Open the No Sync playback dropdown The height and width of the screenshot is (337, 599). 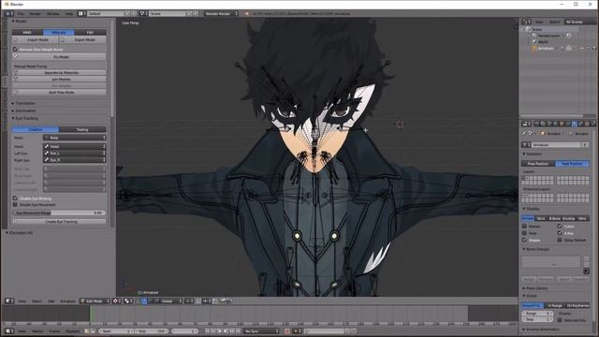click(262, 330)
